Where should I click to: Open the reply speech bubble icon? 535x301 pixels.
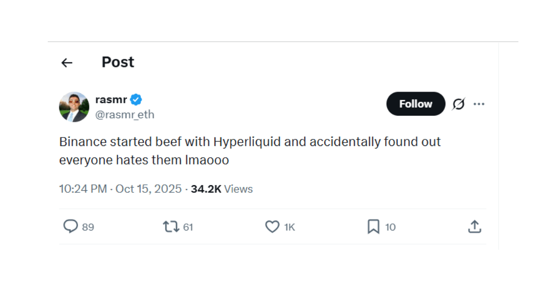[x=70, y=227]
